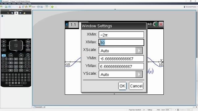
Task: Click the esc key on the keypad
Action: pos(4,42)
